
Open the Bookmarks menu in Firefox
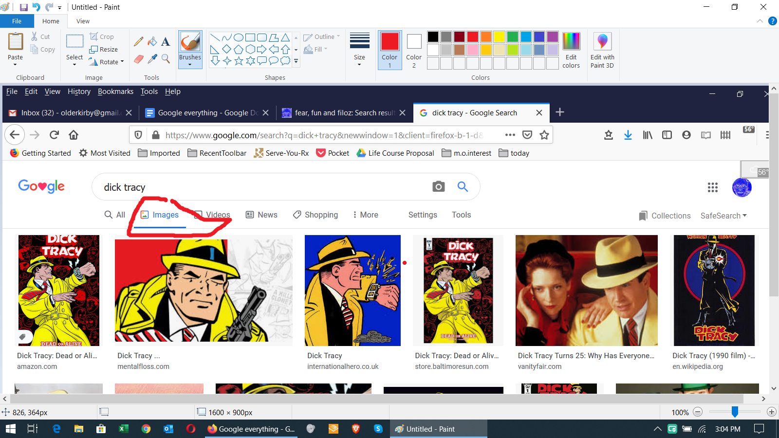[x=115, y=91]
